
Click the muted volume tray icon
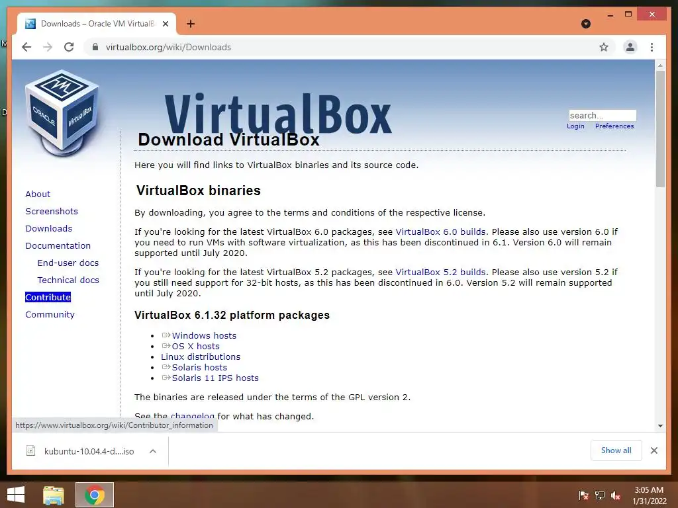616,495
